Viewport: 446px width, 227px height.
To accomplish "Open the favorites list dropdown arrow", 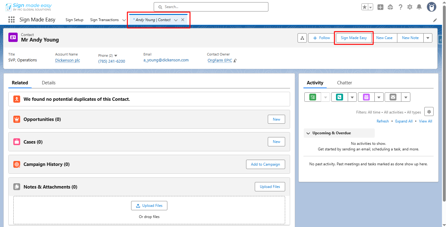I will [x=371, y=7].
